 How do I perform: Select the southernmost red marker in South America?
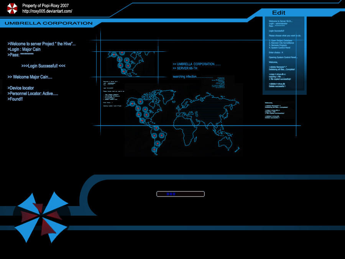pyautogui.click(x=154, y=150)
